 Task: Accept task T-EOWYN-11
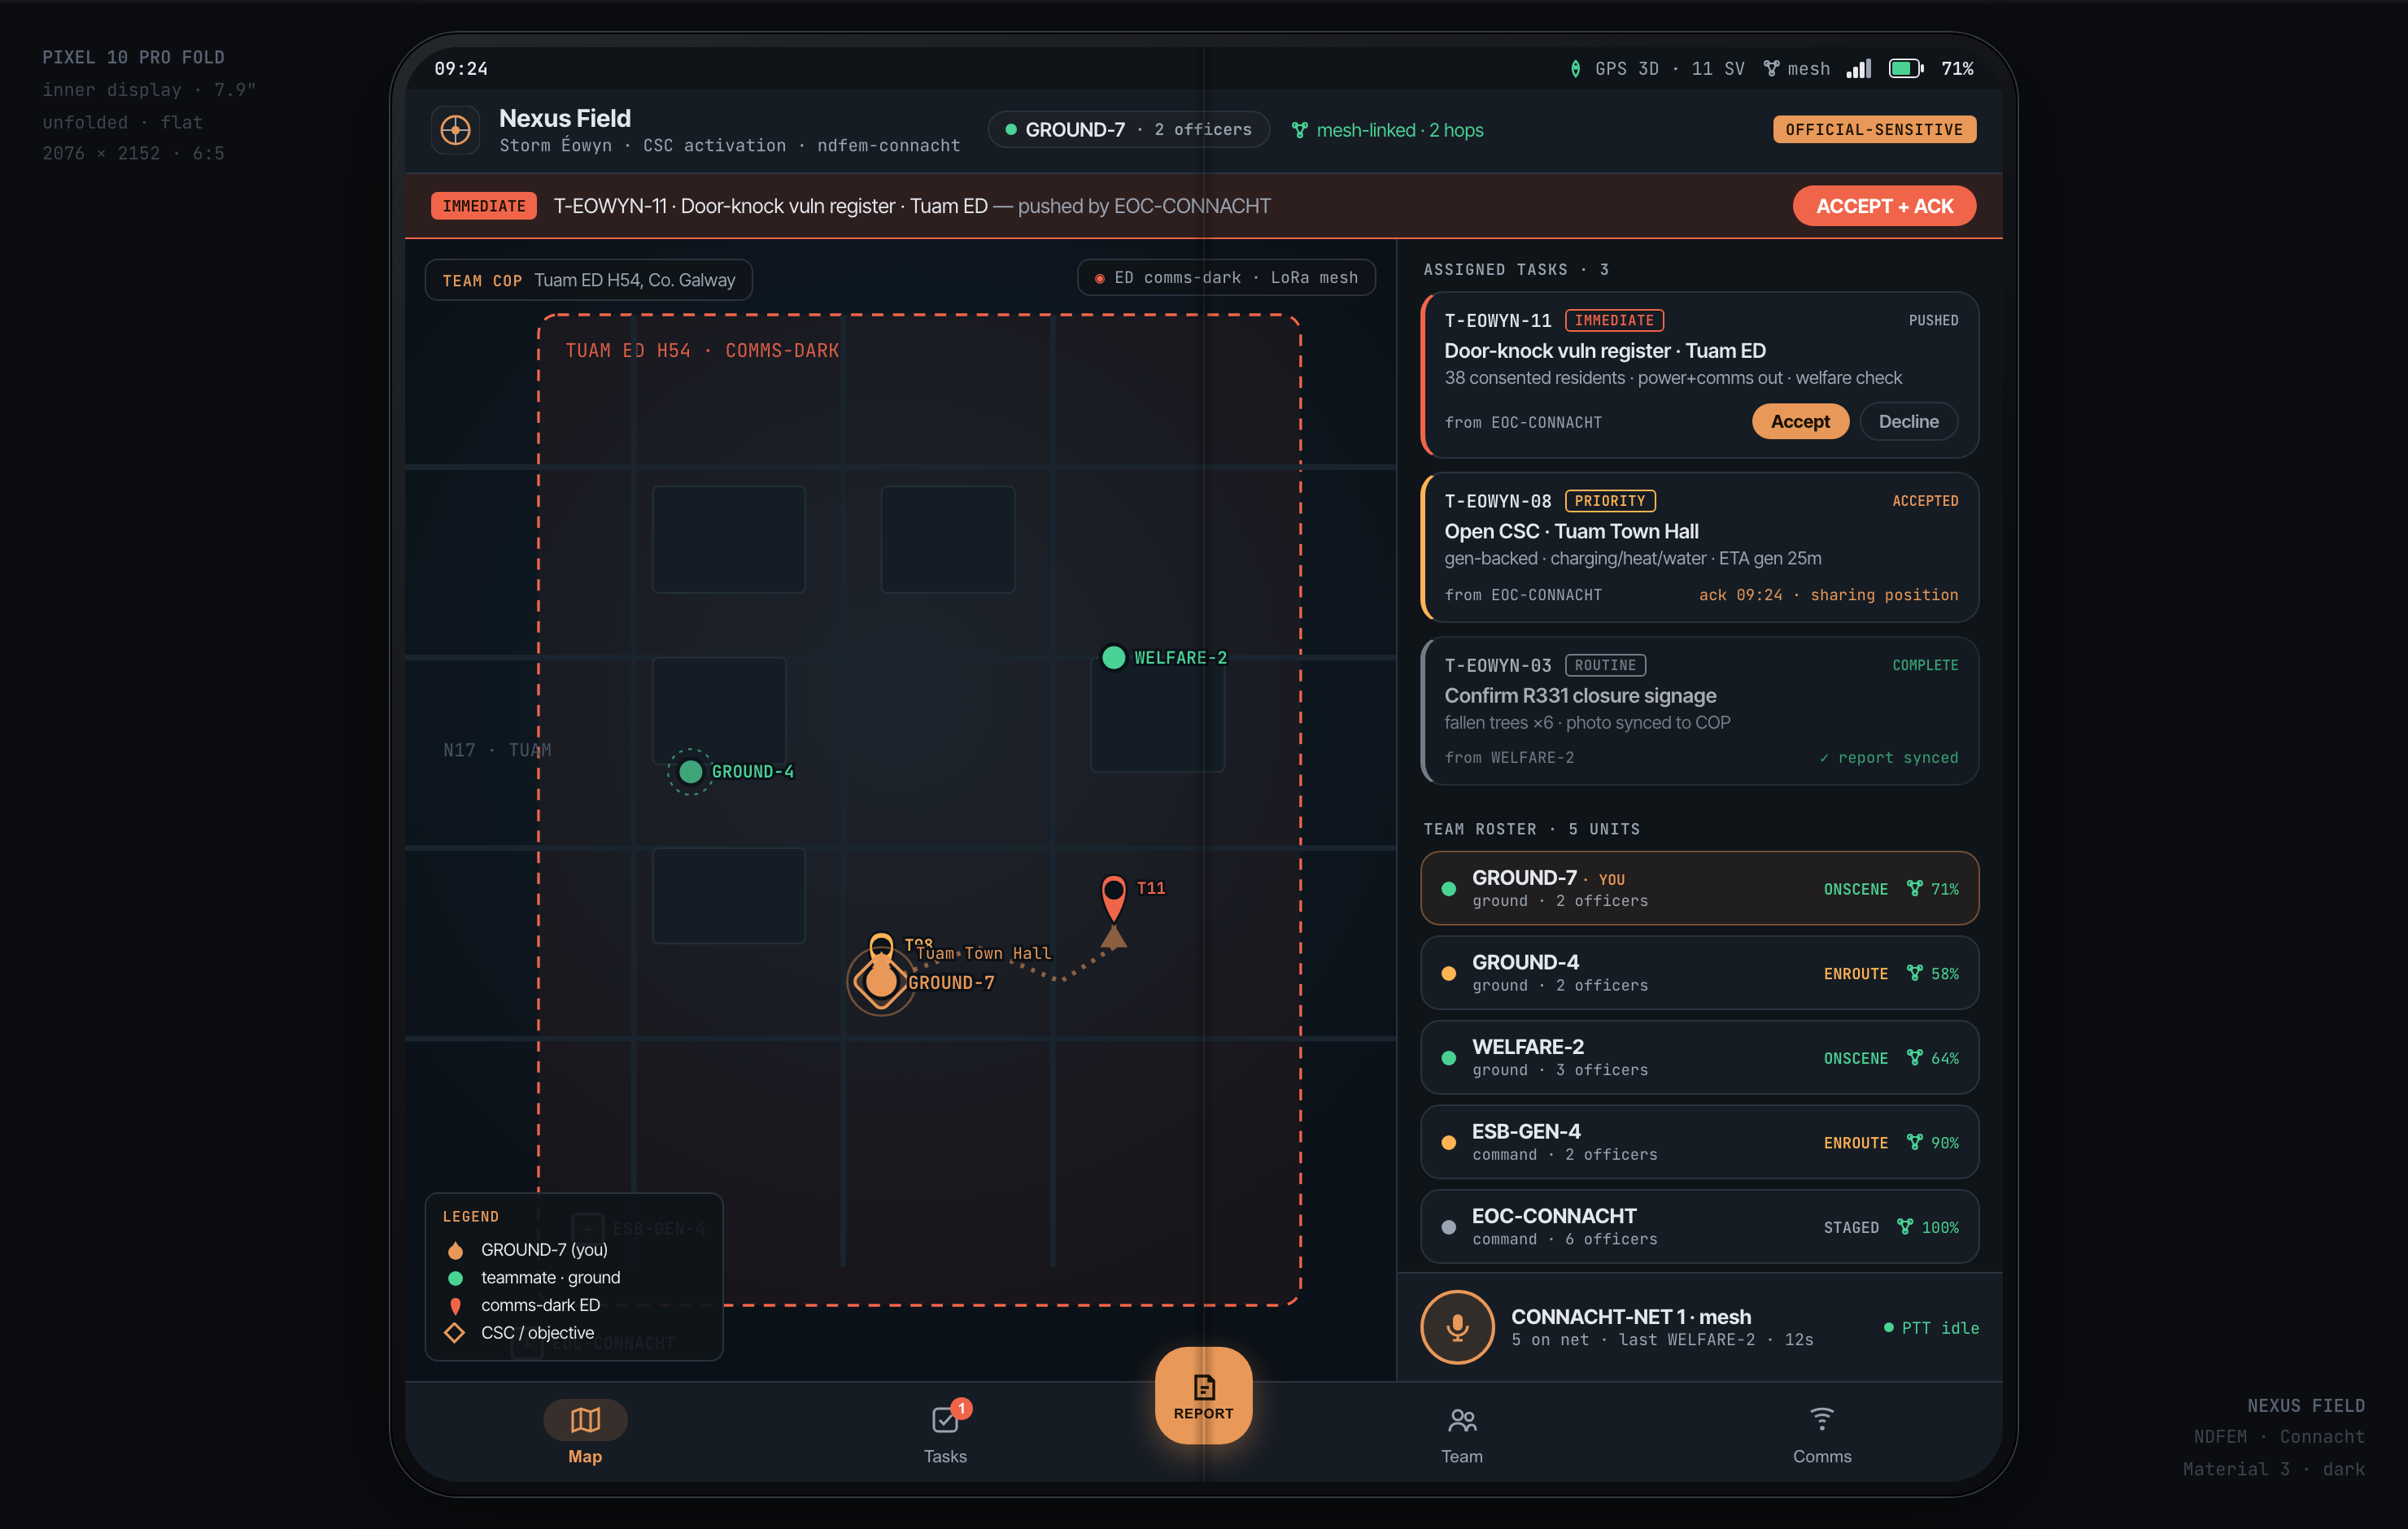1800,422
